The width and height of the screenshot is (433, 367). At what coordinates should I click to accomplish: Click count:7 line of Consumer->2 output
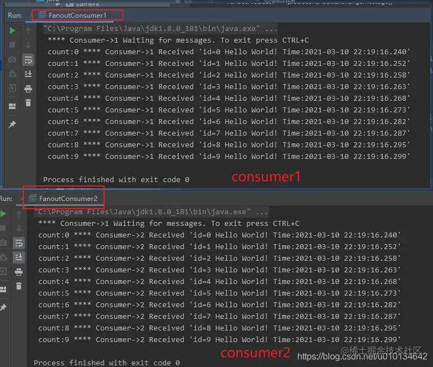tap(219, 317)
